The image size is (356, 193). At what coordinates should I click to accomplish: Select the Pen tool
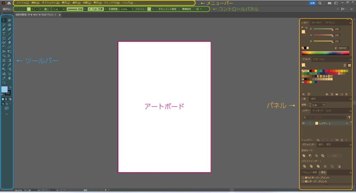coord(4,29)
